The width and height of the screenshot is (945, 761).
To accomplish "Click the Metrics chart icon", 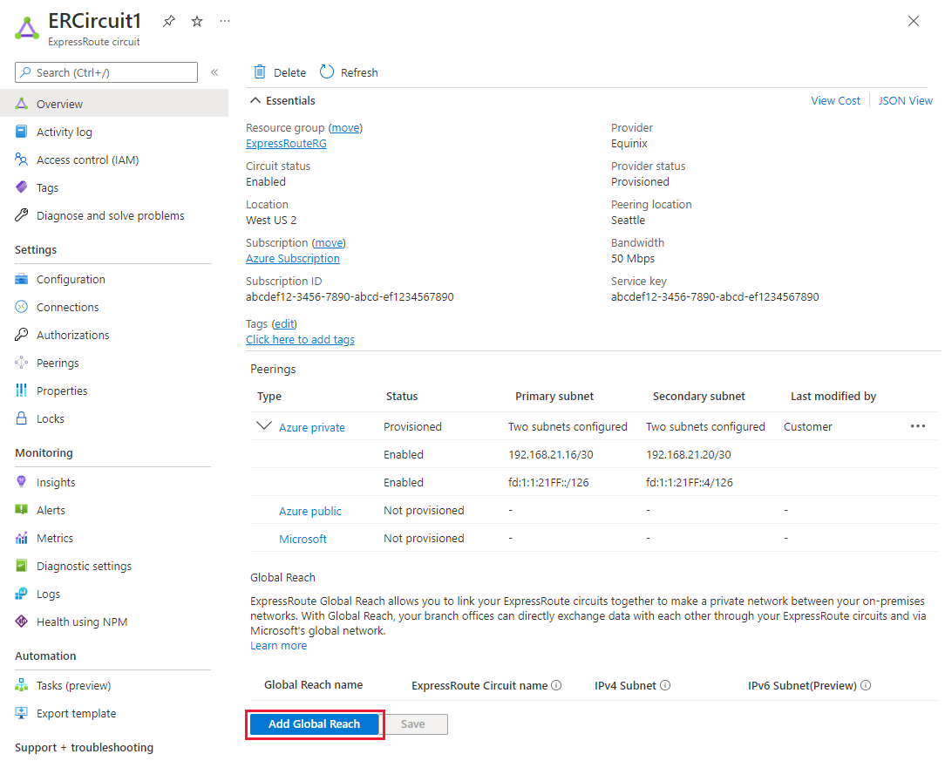I will 21,538.
